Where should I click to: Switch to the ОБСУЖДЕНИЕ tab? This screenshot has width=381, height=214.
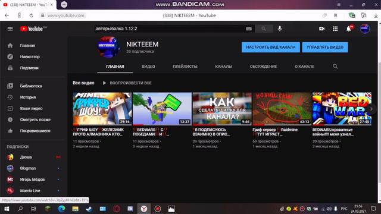263,66
